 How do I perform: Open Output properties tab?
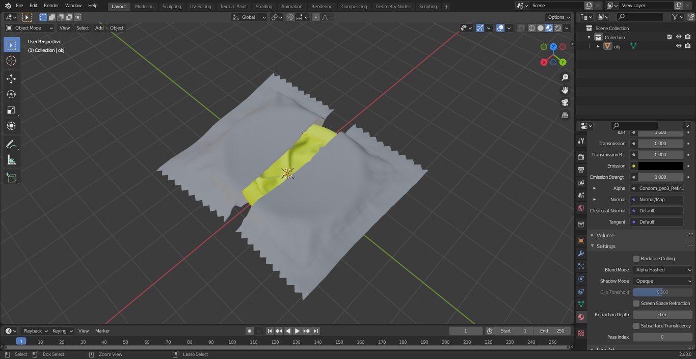(581, 170)
